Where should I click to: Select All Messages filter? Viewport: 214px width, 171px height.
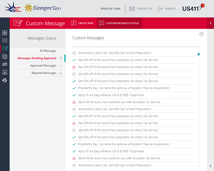(x=38, y=51)
